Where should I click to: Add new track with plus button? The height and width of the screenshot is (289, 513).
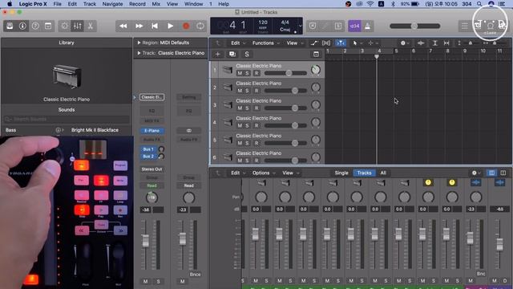click(x=218, y=54)
